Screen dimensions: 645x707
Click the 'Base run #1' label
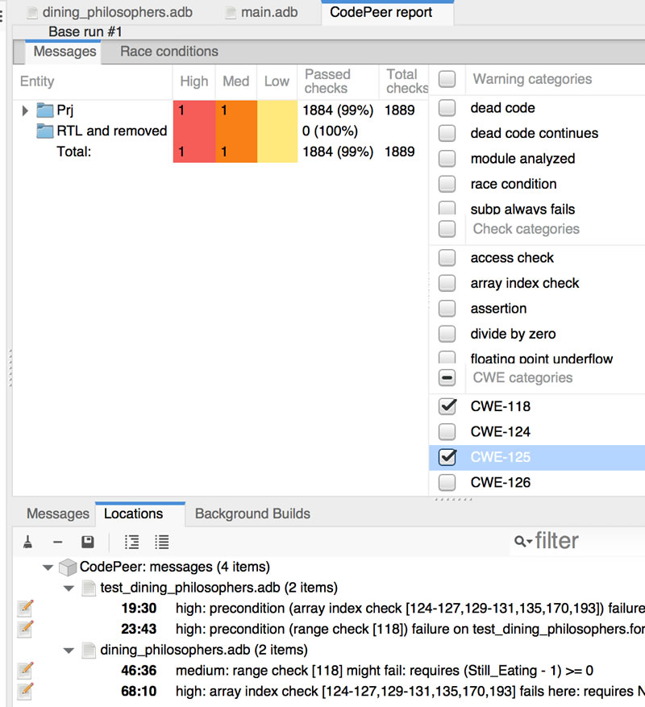click(x=85, y=31)
